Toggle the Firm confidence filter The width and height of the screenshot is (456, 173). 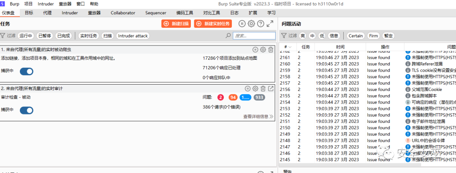tap(373, 36)
